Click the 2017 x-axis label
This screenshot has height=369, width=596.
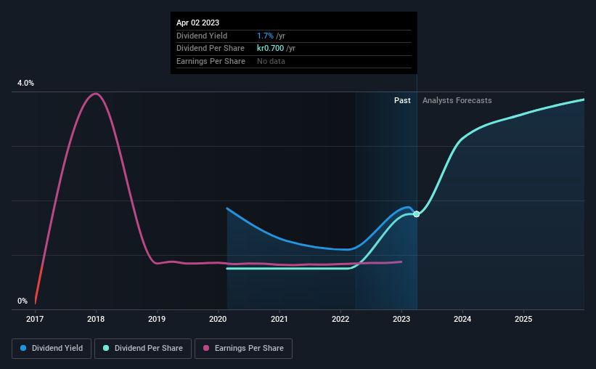35,319
